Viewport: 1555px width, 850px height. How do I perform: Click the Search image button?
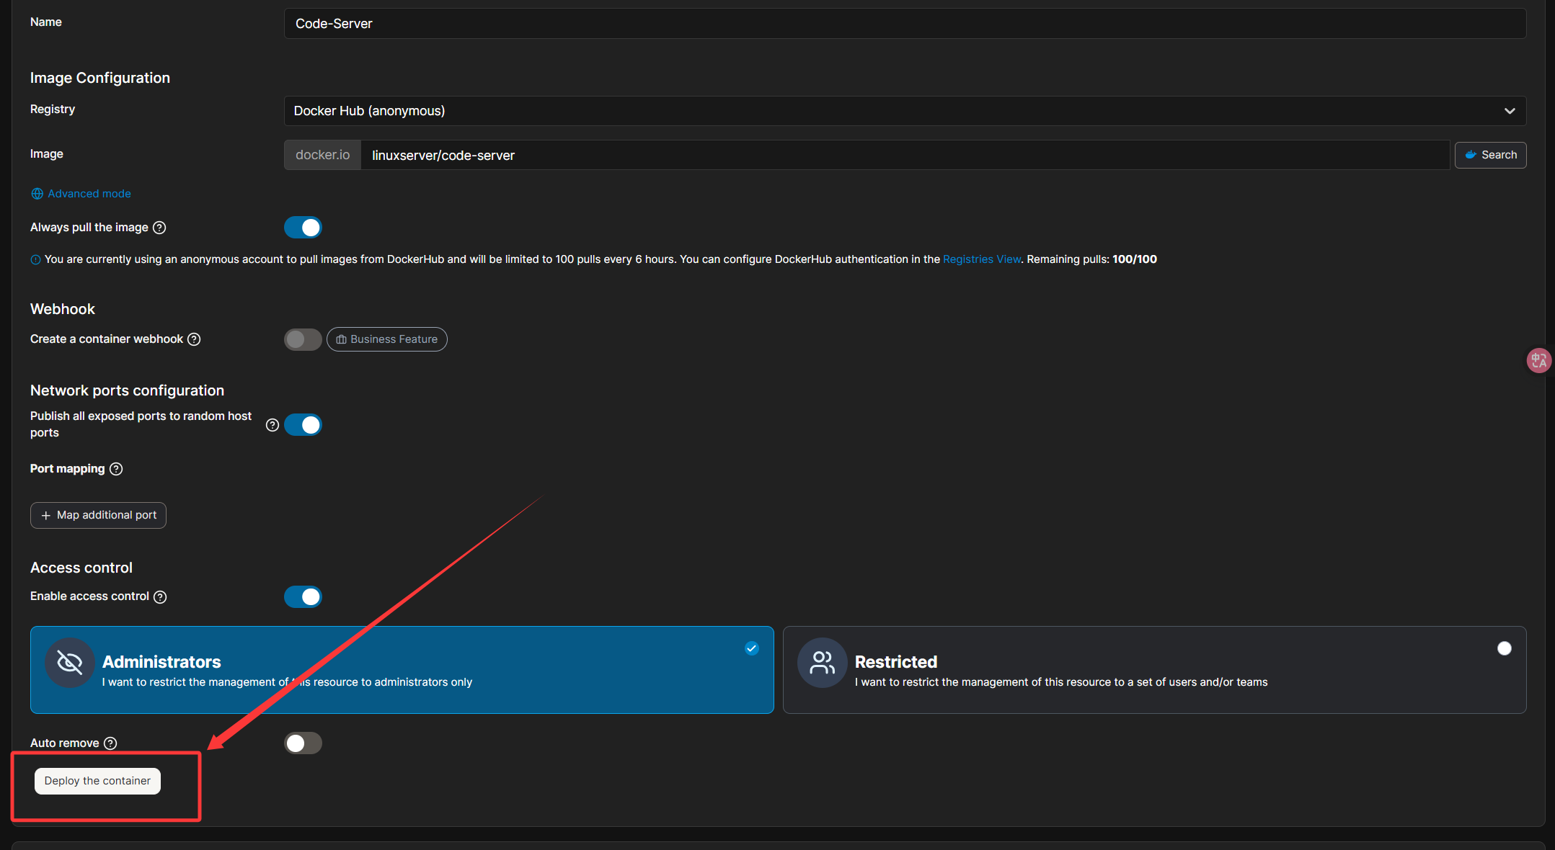(x=1490, y=155)
